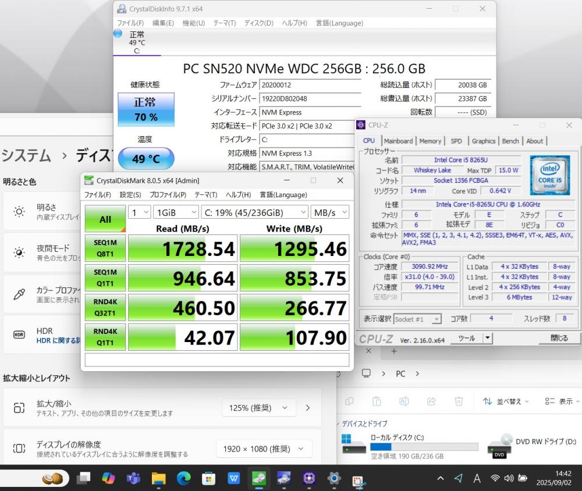Switch to CPU-Z Memory tab
The height and width of the screenshot is (491, 582).
(x=430, y=141)
